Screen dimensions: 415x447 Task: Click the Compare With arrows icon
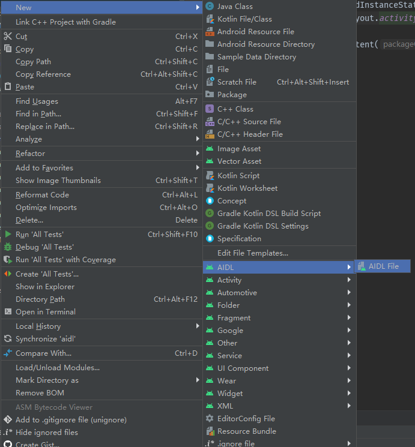pyautogui.click(x=8, y=353)
